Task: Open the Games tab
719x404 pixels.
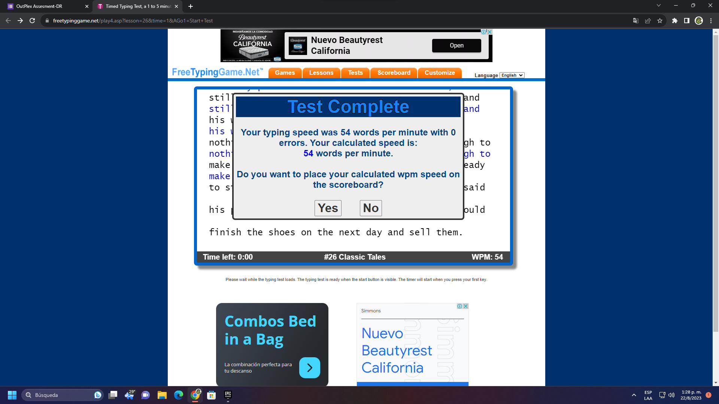Action: tap(285, 73)
